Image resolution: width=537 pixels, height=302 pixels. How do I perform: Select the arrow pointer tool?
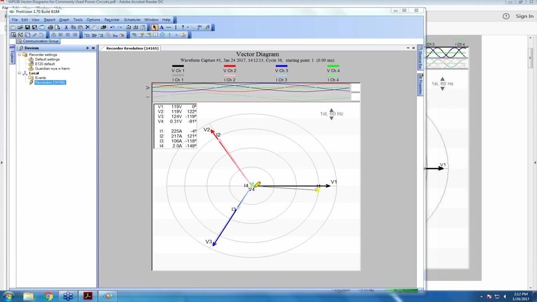[x=155, y=27]
